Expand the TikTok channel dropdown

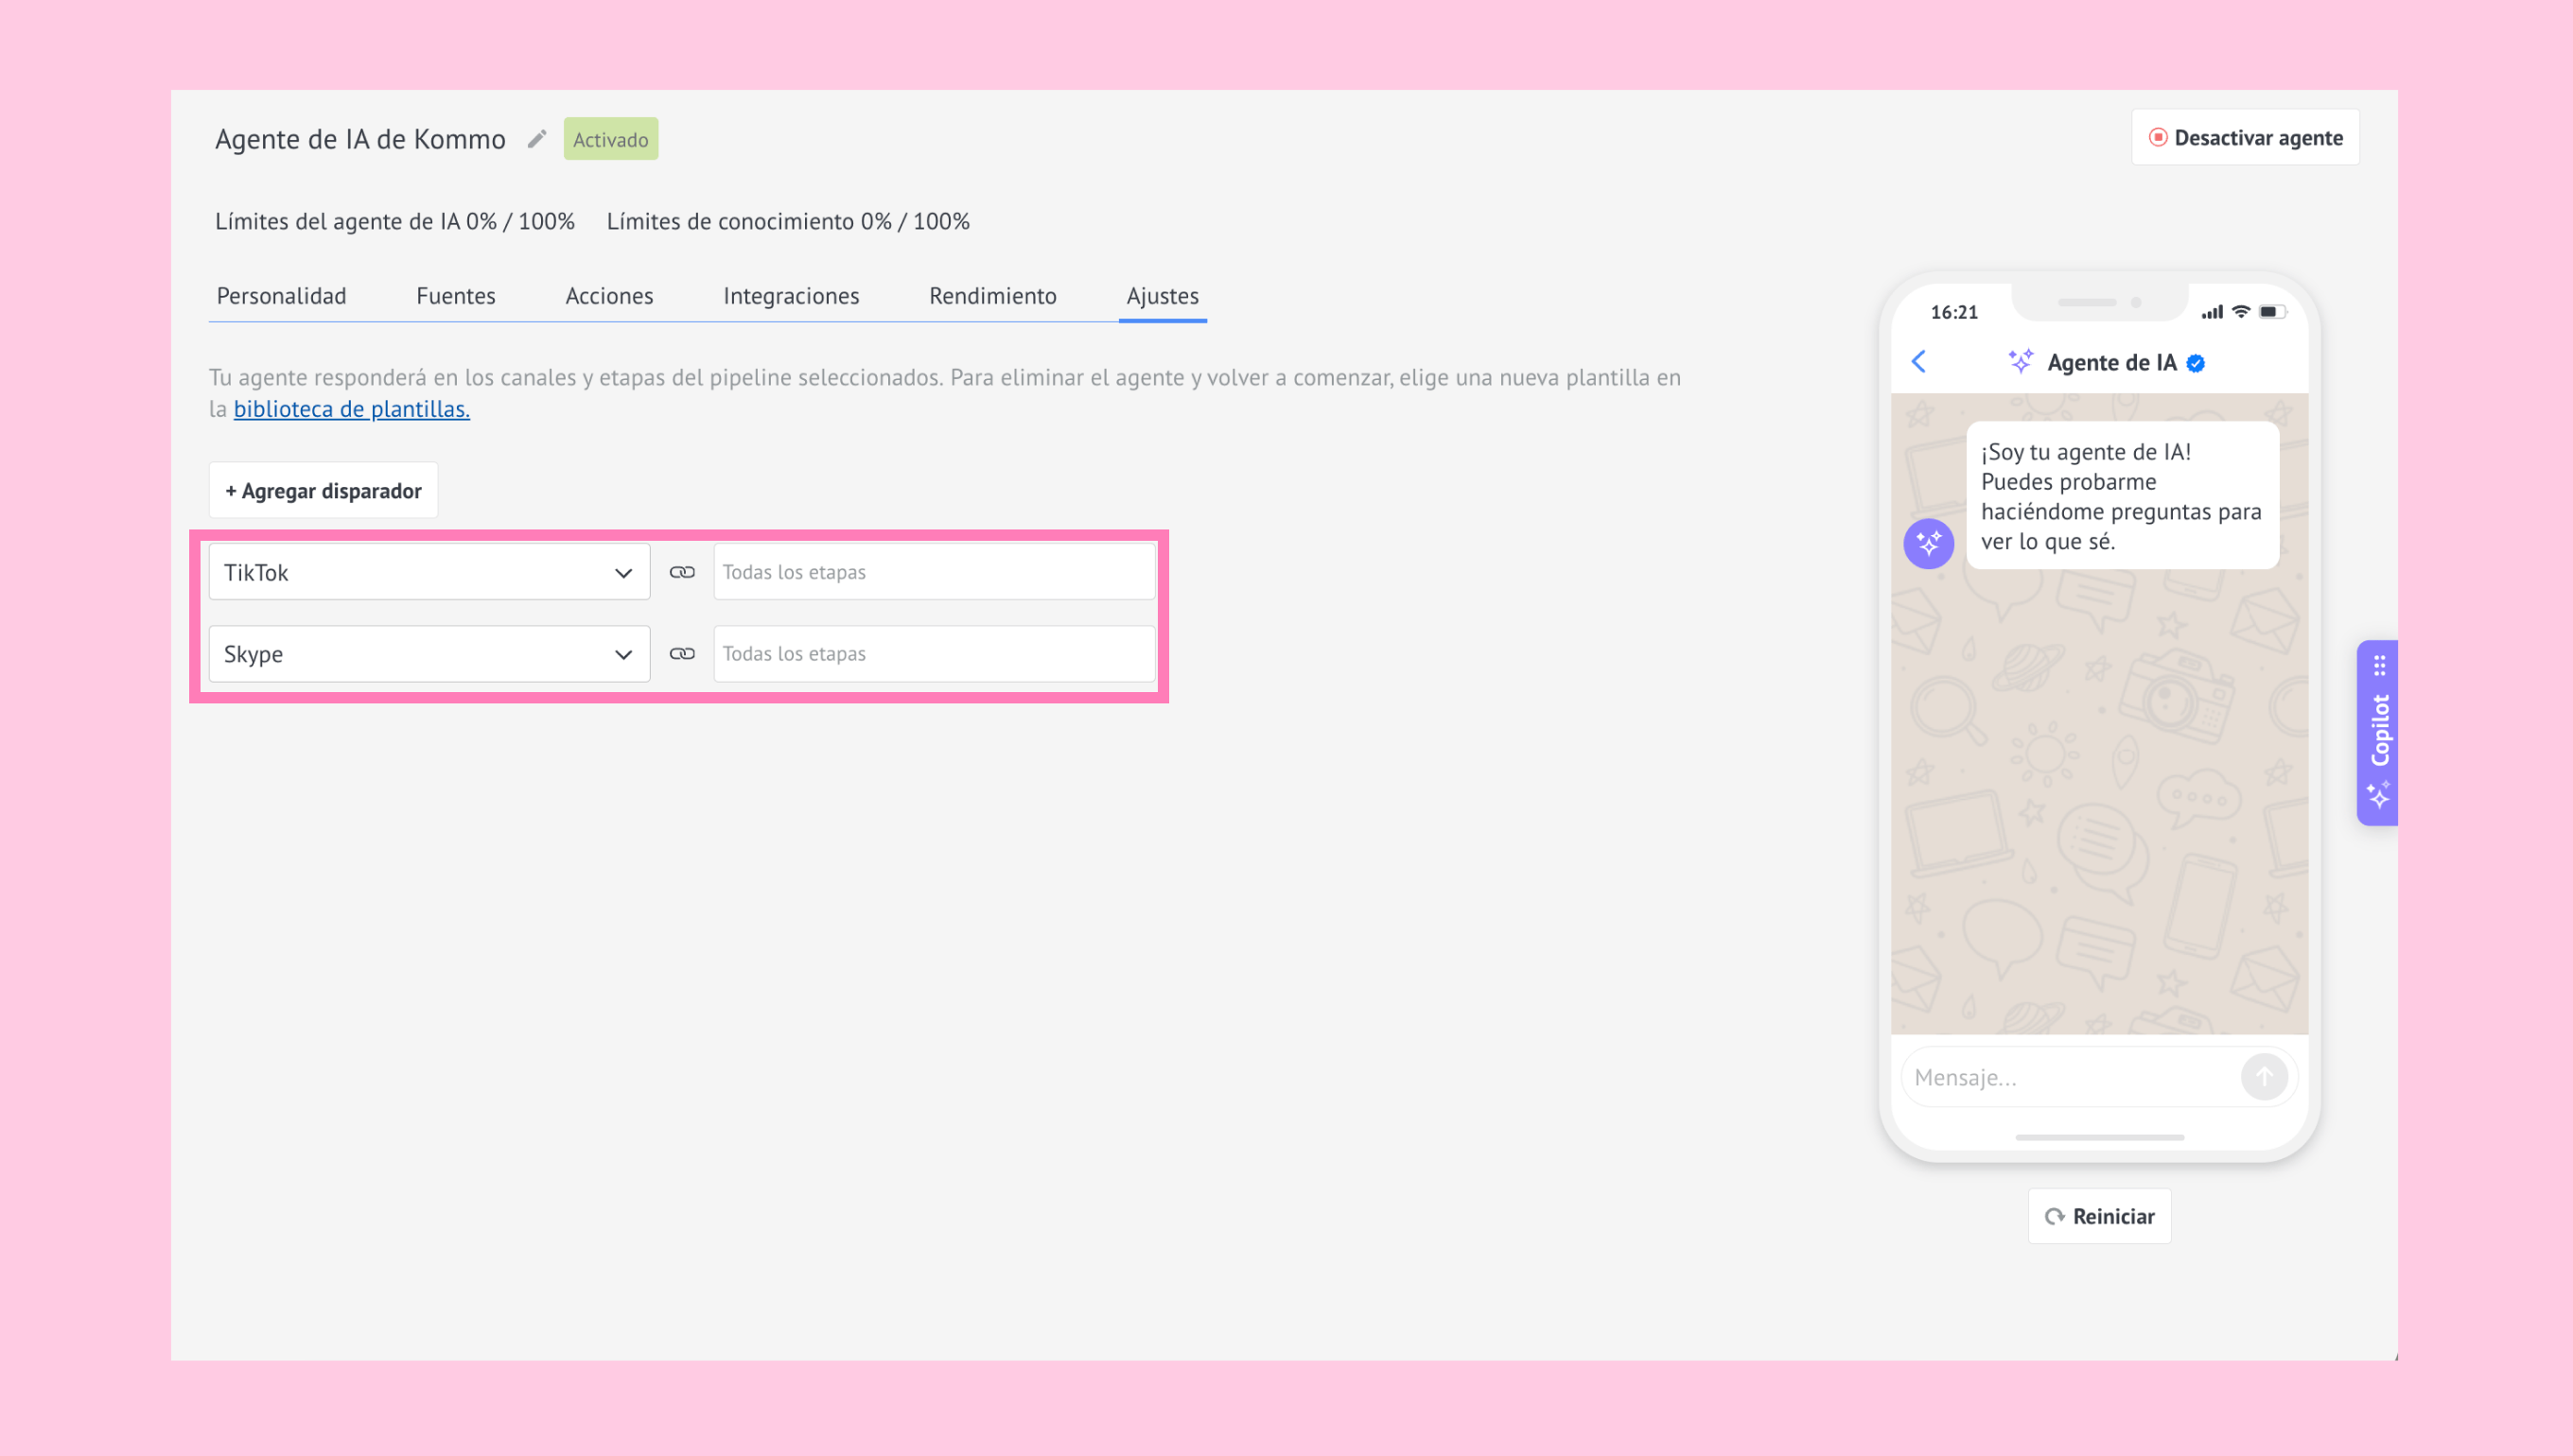pyautogui.click(x=429, y=572)
